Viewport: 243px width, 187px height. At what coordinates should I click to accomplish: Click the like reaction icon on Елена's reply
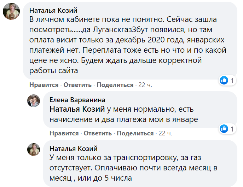click(x=224, y=129)
